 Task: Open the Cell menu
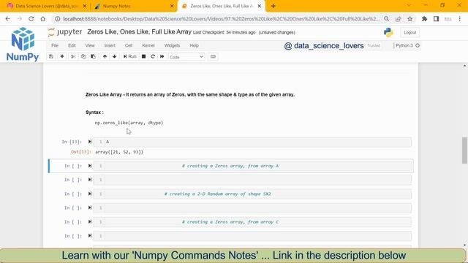129,45
